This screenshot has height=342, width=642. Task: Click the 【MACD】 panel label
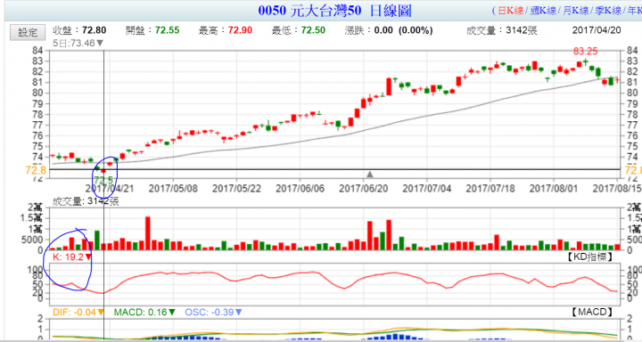tap(592, 312)
